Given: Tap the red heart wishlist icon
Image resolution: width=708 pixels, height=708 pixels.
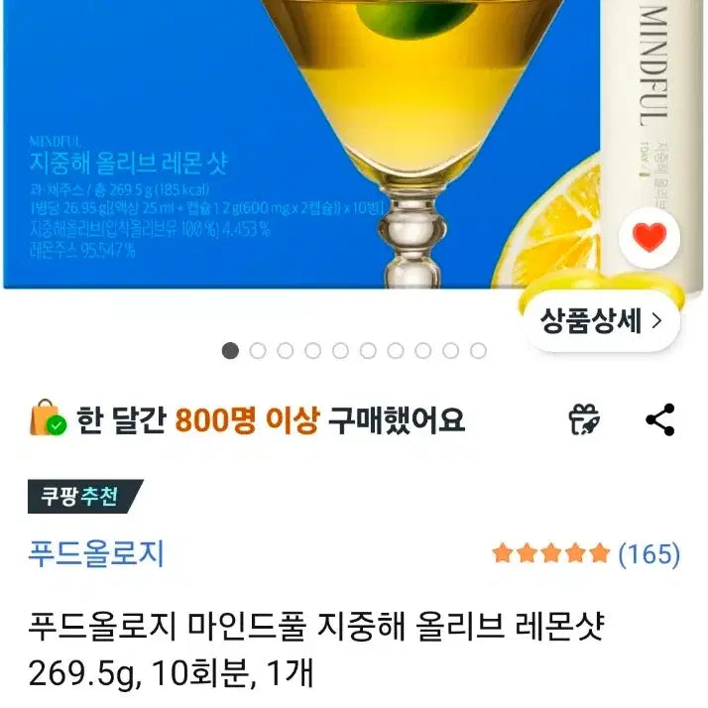Looking at the screenshot, I should point(649,238).
